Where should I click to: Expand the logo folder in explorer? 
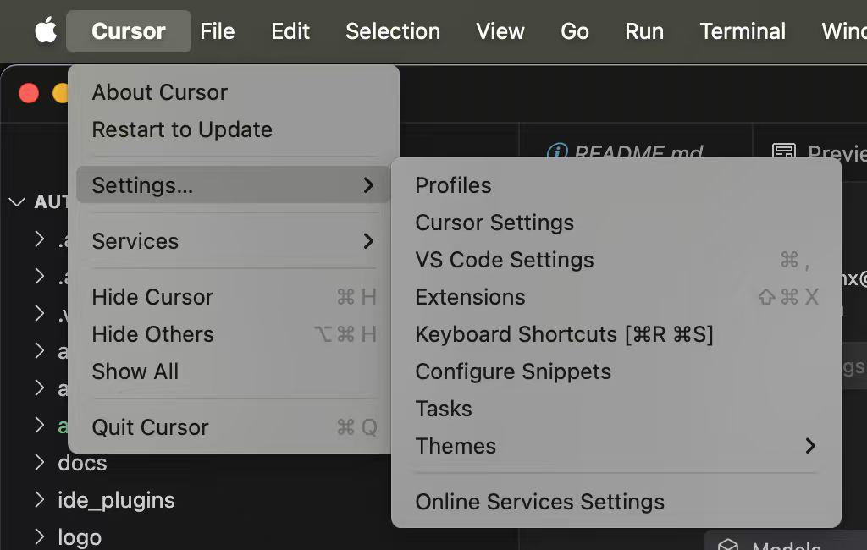tap(79, 537)
